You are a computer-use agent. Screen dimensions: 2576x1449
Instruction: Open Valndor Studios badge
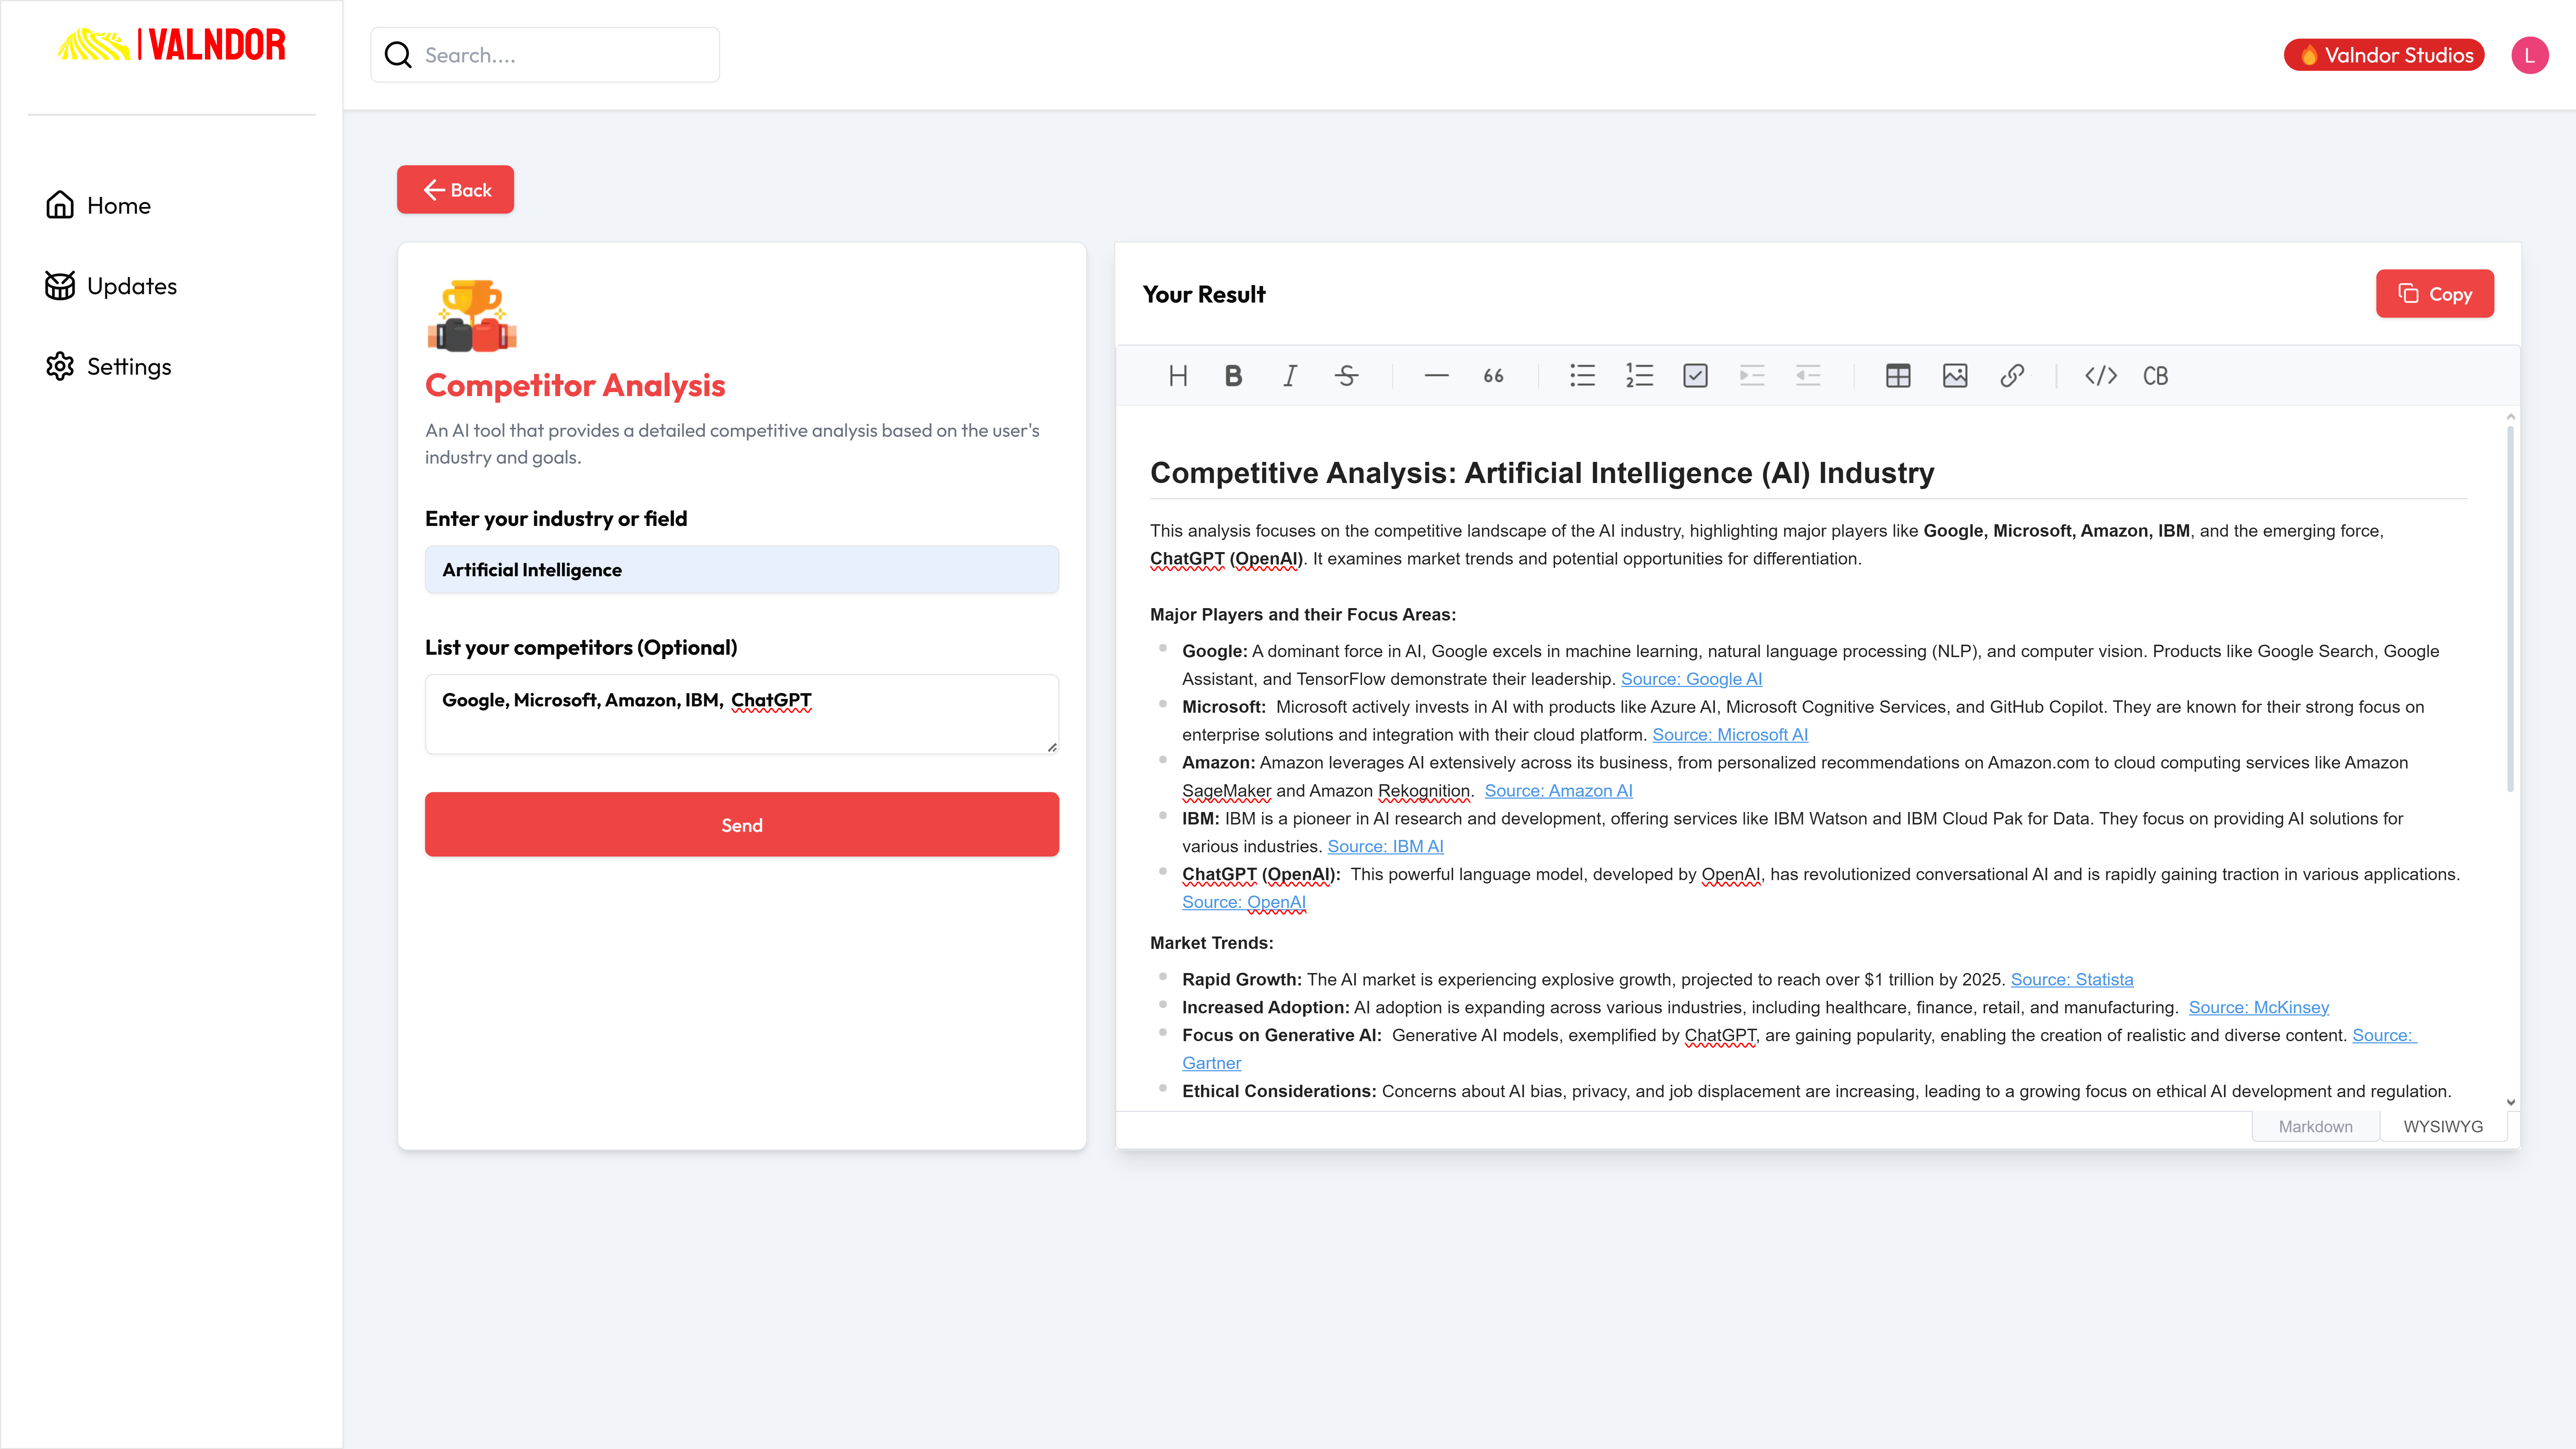[2384, 55]
